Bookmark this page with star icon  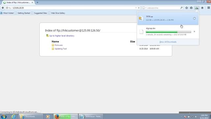pyautogui.click(x=187, y=8)
